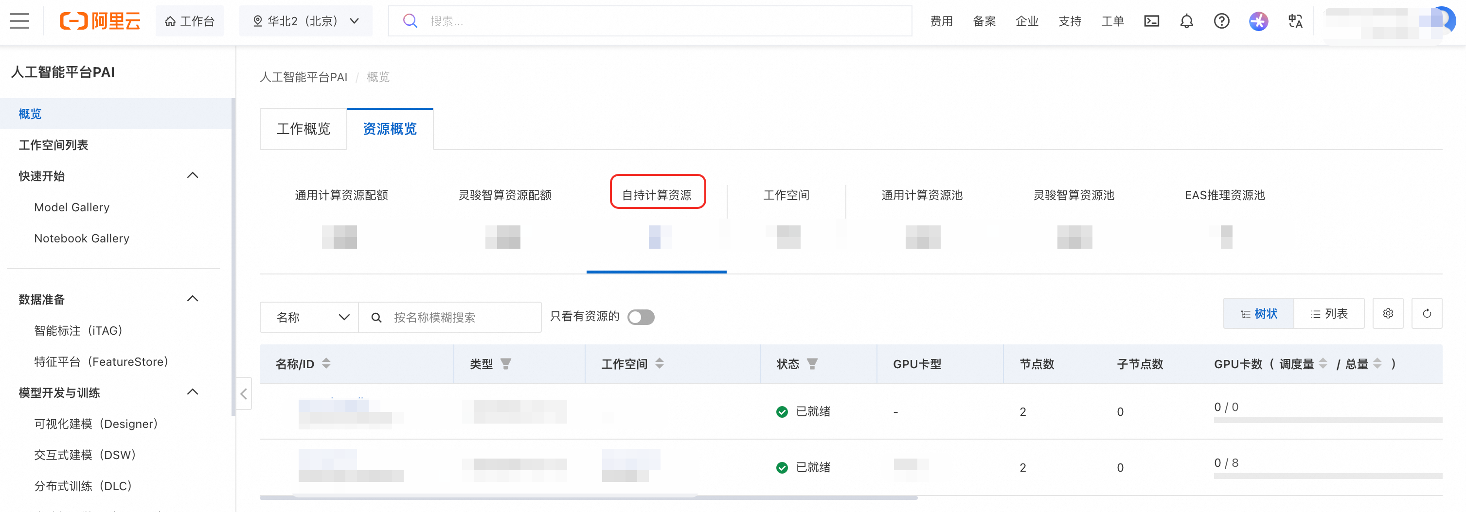Open the 支持 menu
Viewport: 1466px width, 512px height.
pos(1069,21)
